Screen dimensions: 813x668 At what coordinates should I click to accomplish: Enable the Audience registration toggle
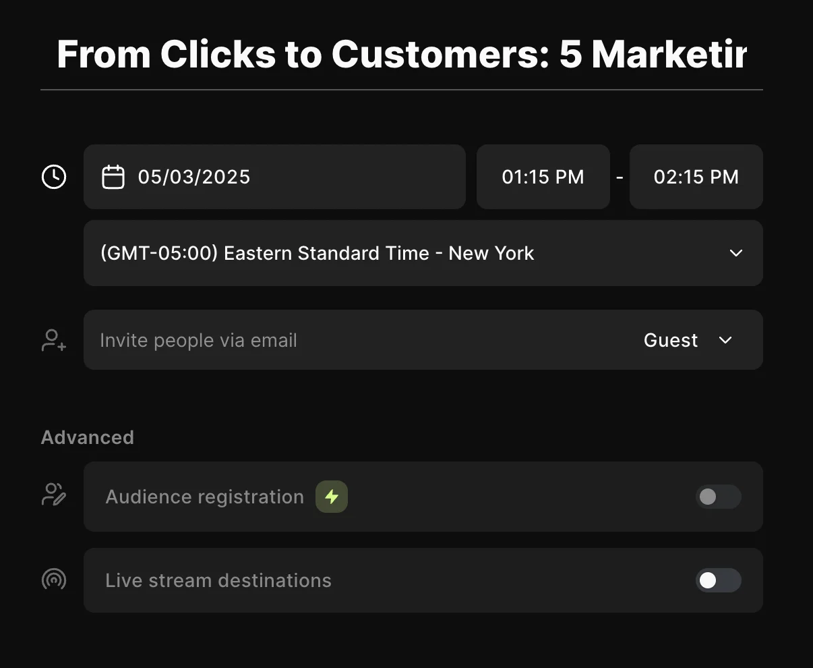pyautogui.click(x=719, y=497)
